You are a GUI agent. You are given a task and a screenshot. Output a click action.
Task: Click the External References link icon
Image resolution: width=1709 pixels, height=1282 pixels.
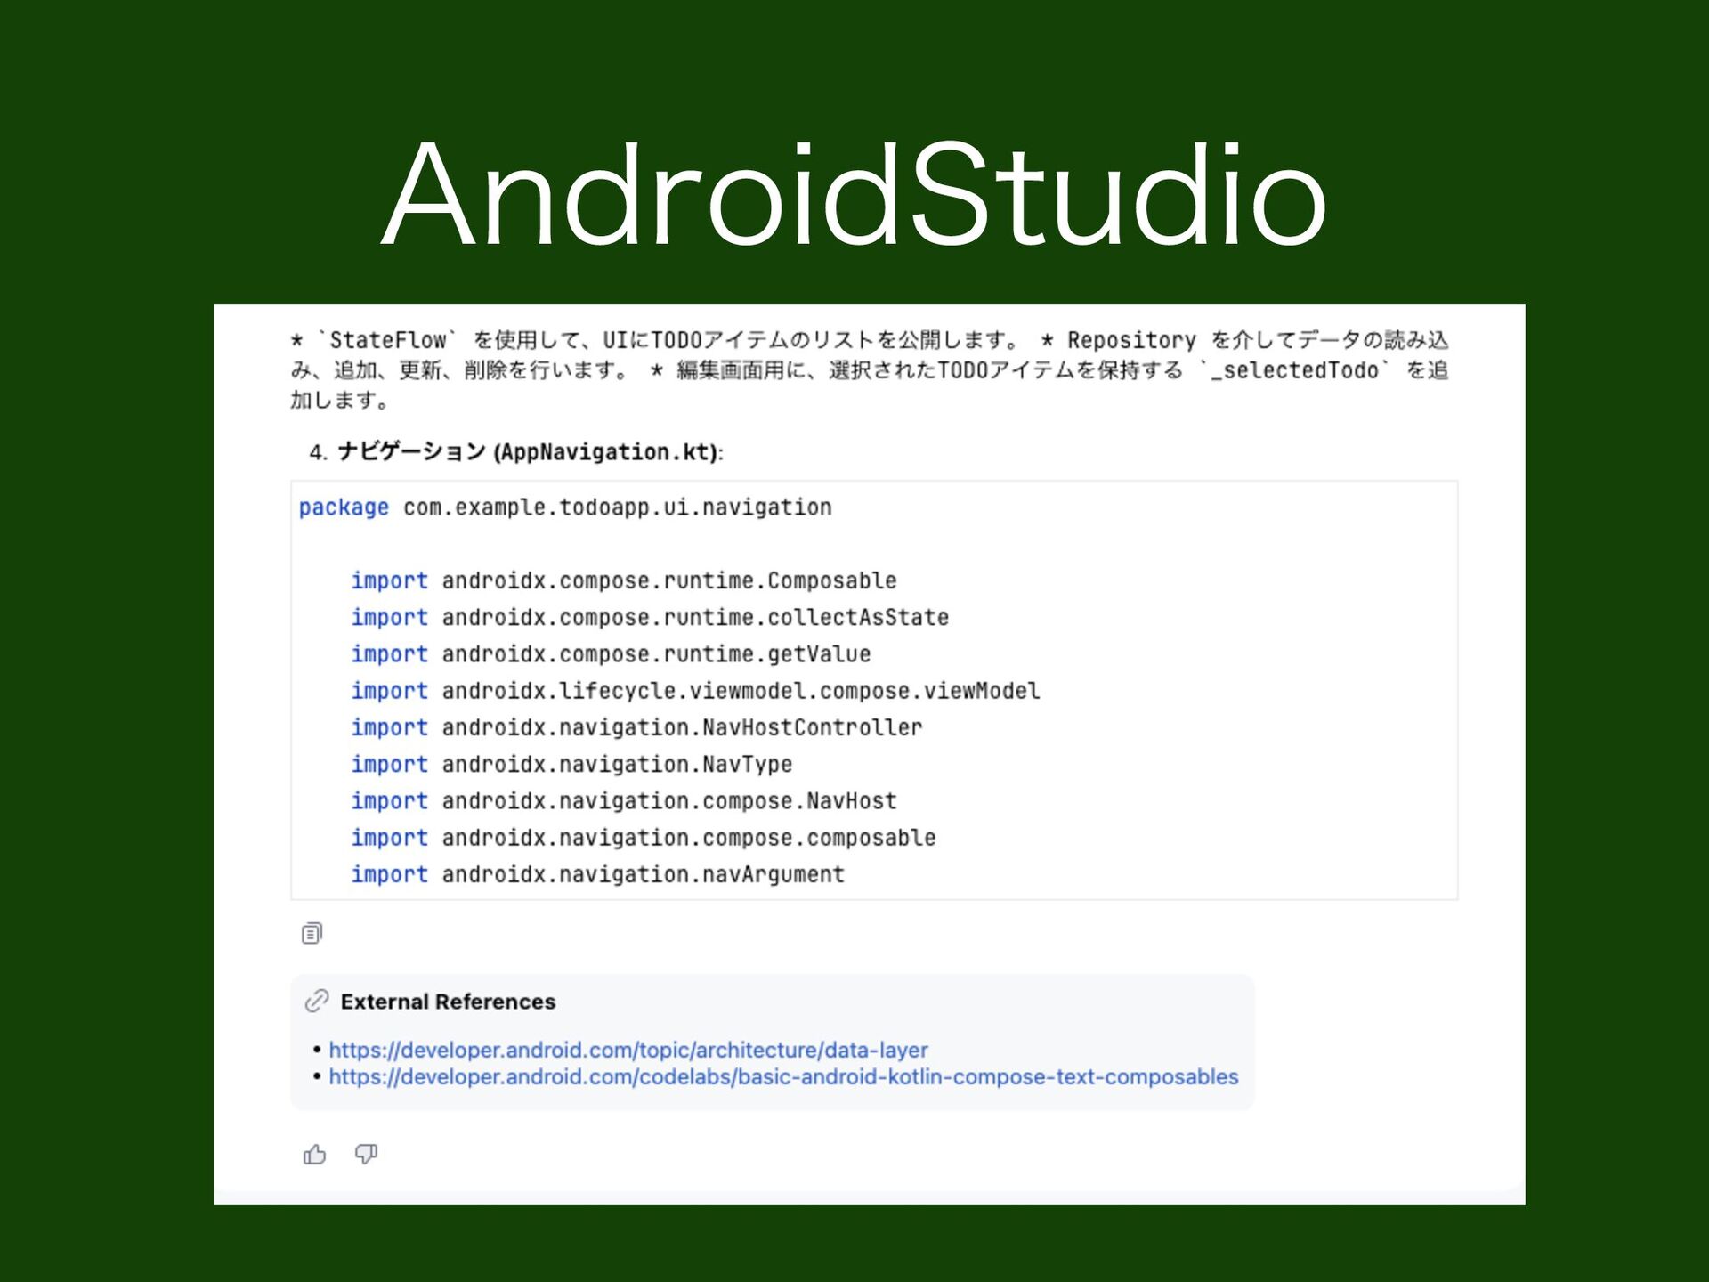click(317, 1002)
